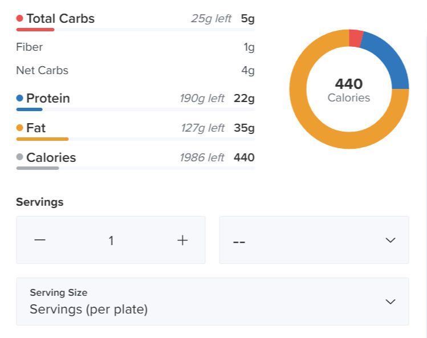
Task: Click the red carbs segment of donut chart
Action: pyautogui.click(x=355, y=38)
